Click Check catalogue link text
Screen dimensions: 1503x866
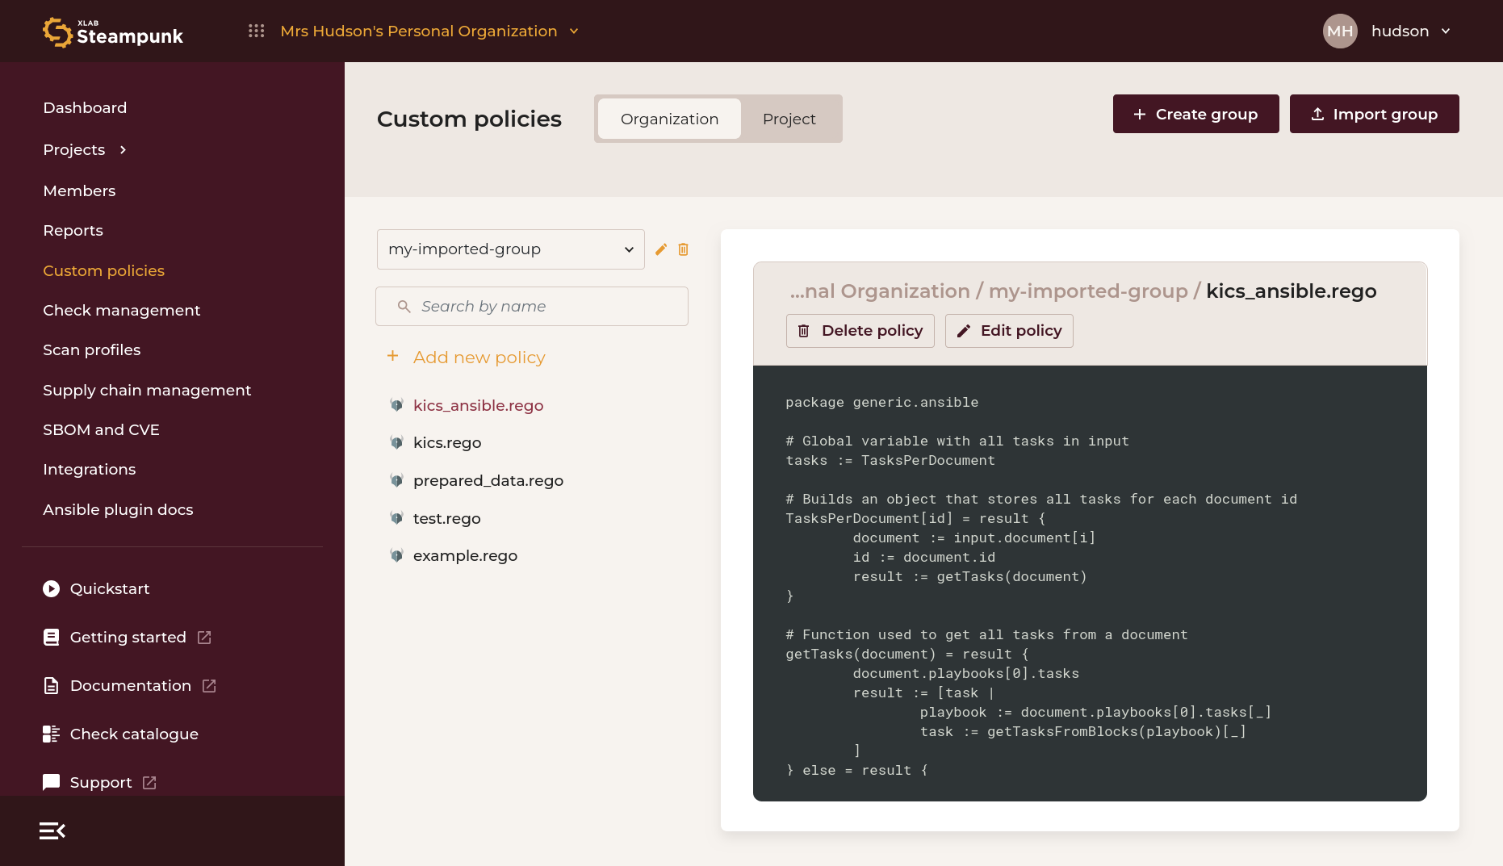click(x=134, y=734)
